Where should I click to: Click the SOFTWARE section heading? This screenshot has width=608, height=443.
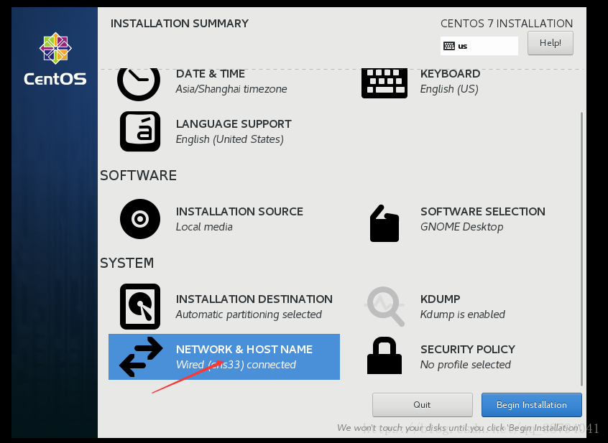click(x=139, y=175)
